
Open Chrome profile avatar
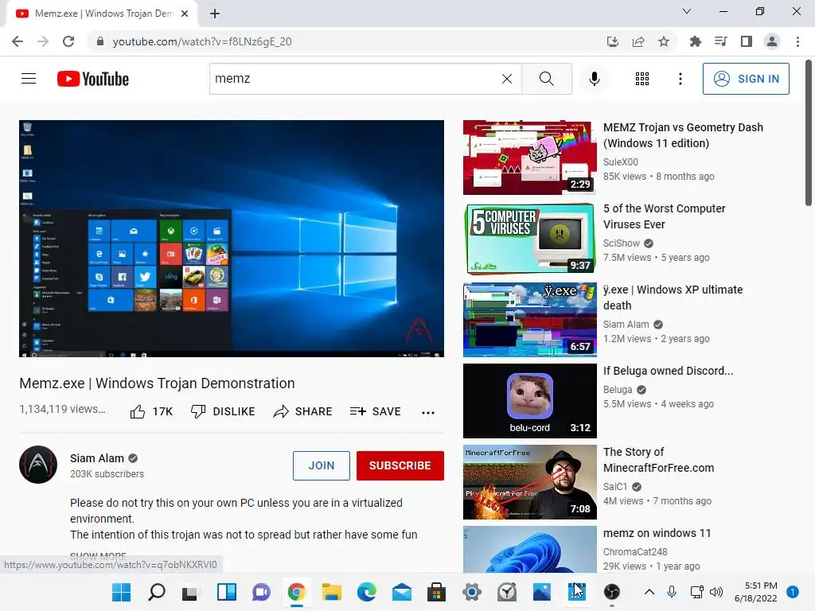[x=772, y=41]
